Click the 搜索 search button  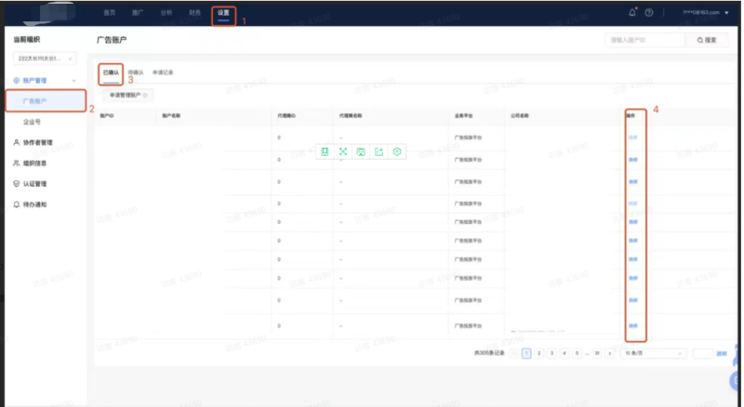pos(707,40)
